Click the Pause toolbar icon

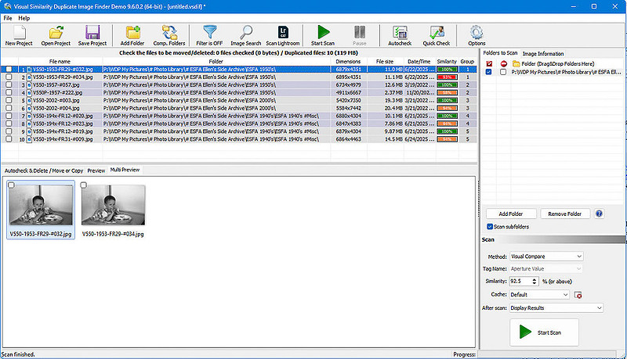[360, 33]
